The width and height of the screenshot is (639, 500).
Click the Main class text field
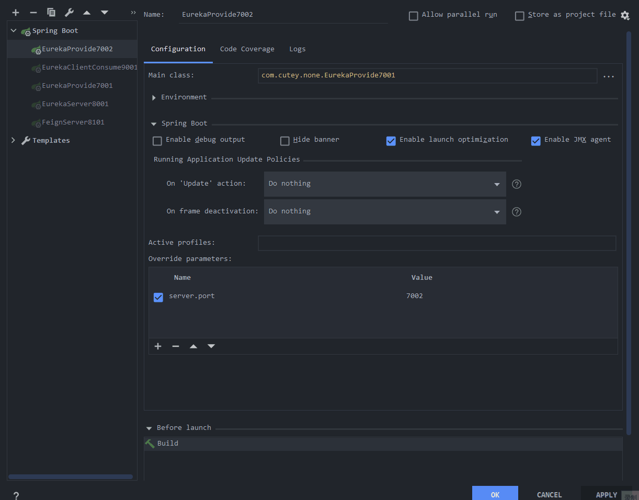427,76
